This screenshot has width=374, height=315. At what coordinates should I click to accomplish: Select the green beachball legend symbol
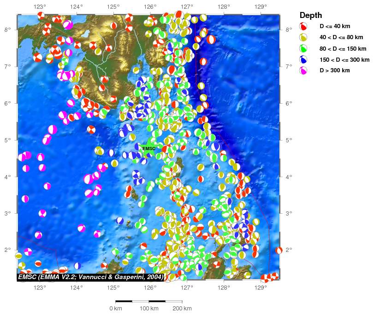click(x=303, y=48)
